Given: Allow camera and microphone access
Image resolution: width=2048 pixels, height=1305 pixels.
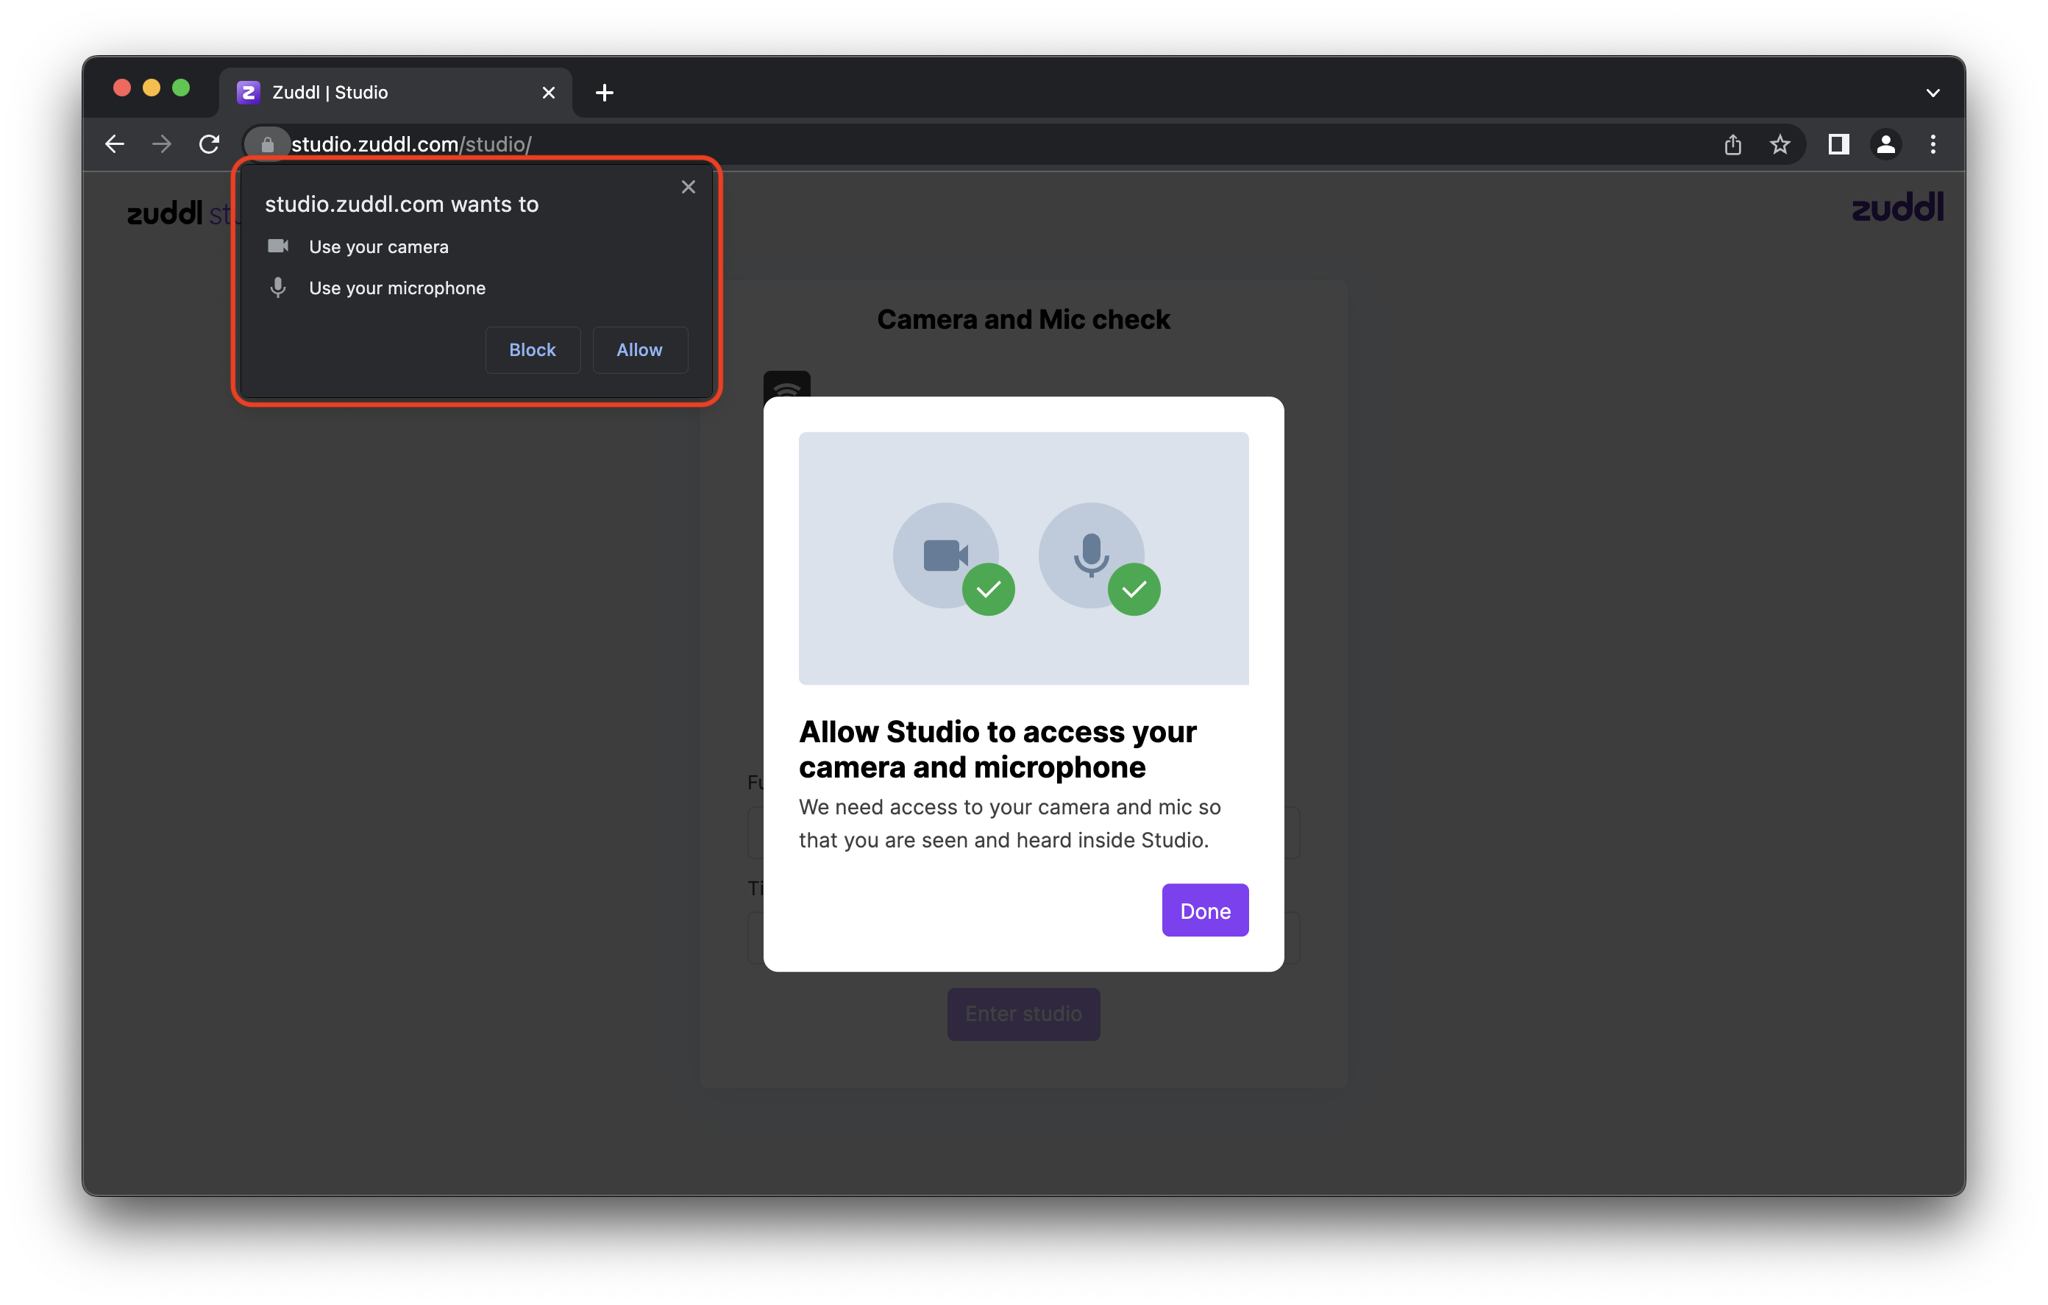Looking at the screenshot, I should click(x=639, y=349).
